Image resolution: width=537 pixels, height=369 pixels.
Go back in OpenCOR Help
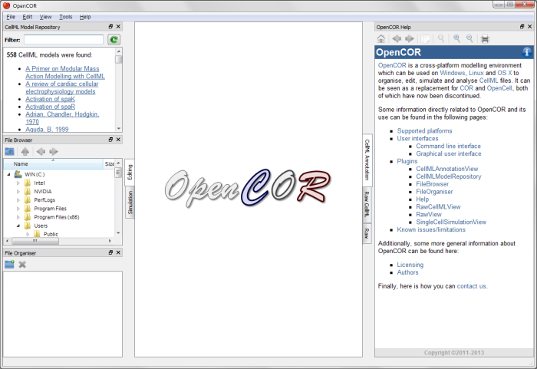(397, 38)
